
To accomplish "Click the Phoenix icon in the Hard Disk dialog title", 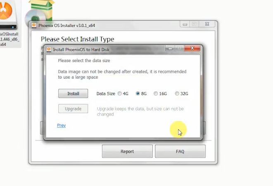I will (x=49, y=50).
